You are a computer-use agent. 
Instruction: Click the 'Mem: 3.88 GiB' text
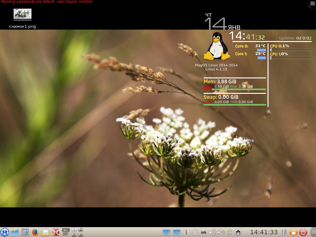[x=220, y=81]
